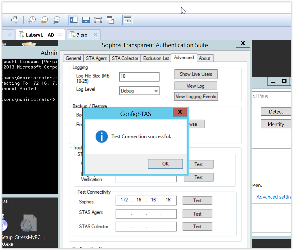Click the 'nnect failed' line in command prompt
The height and width of the screenshot is (250, 293).
pos(19,89)
